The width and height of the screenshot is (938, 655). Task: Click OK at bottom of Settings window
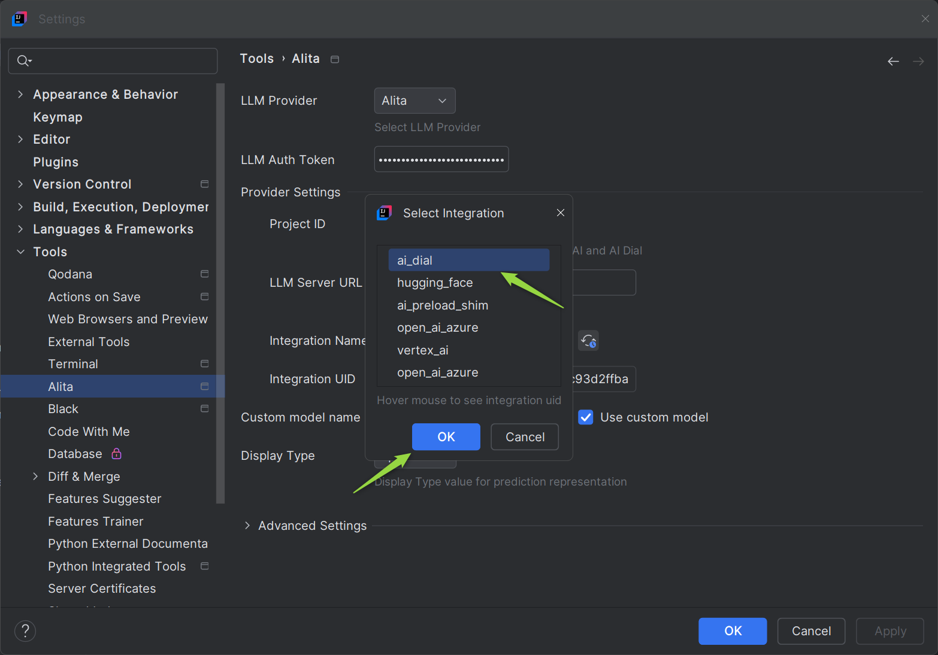(x=733, y=630)
